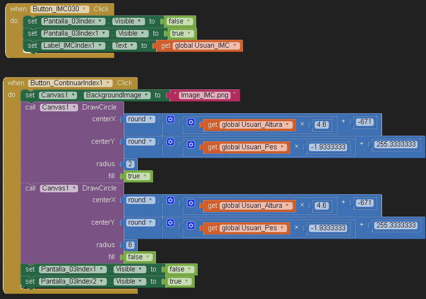This screenshot has width=426, height=299.
Task: Click the inner gear before Usuari_Pes in the second DrawCircle
Action: click(x=191, y=226)
